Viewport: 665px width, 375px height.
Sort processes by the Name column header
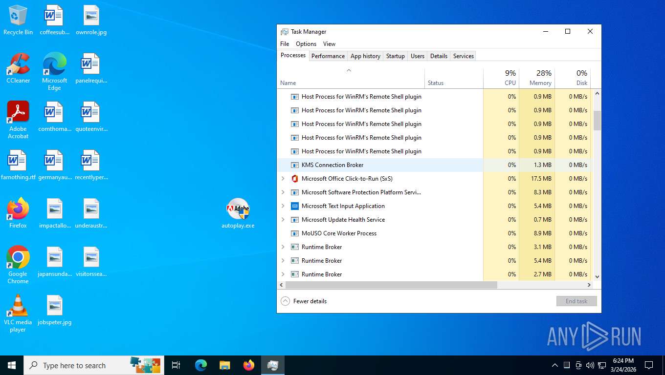(x=351, y=78)
